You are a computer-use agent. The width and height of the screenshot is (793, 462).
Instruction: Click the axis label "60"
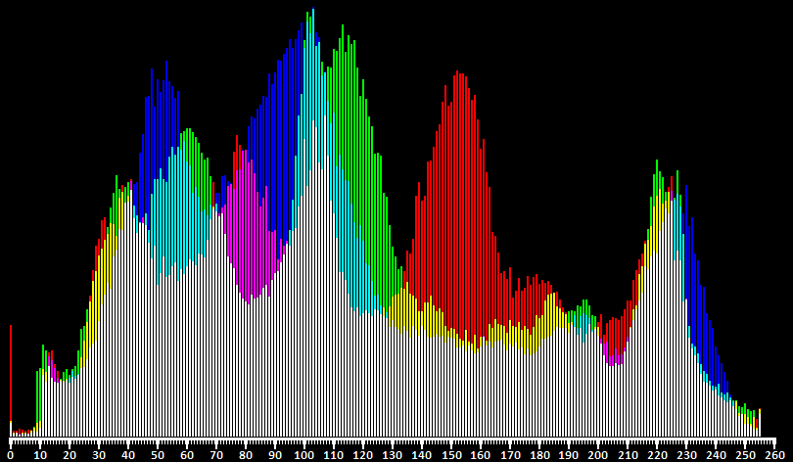(x=187, y=454)
